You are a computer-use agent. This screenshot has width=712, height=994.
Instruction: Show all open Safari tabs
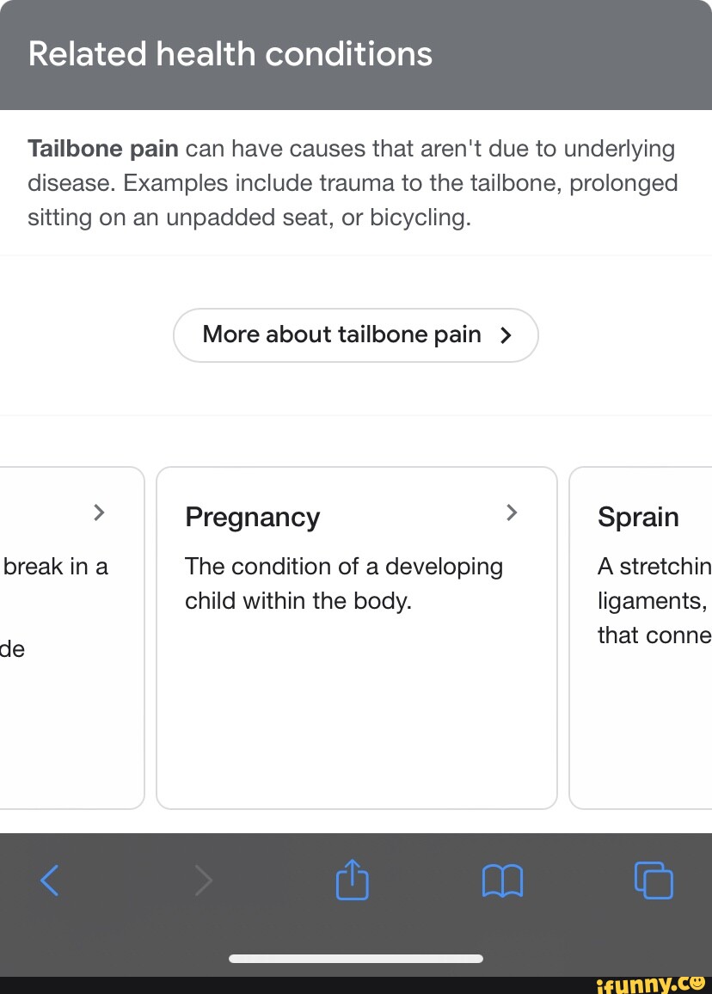(654, 880)
